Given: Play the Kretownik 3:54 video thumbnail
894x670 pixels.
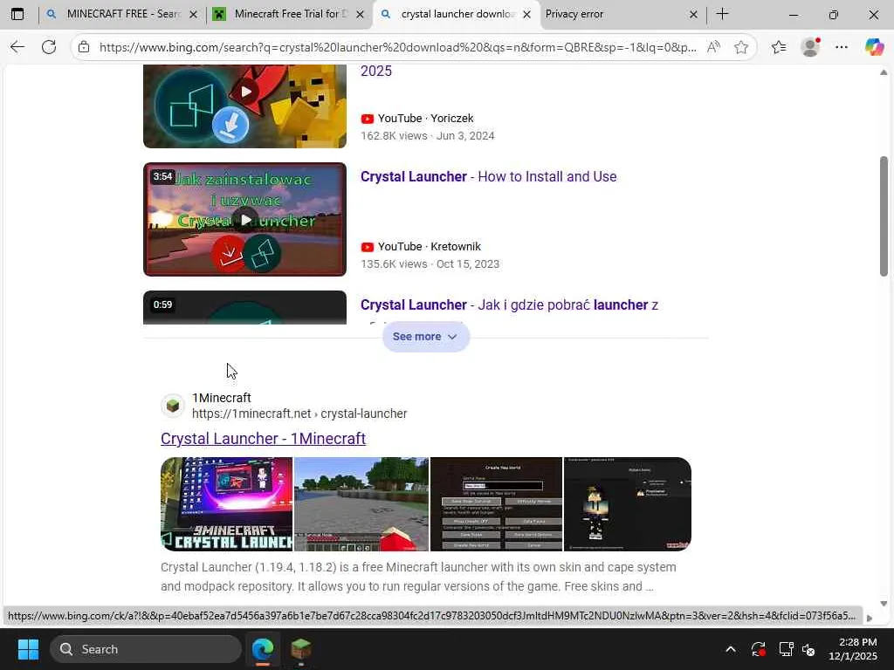Looking at the screenshot, I should tap(244, 219).
